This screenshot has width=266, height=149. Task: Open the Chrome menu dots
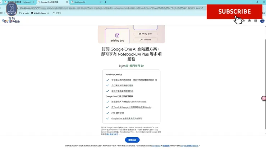(x=264, y=8)
